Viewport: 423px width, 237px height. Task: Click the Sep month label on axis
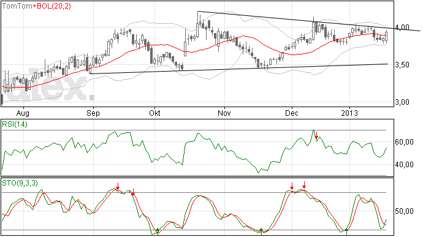coord(93,113)
